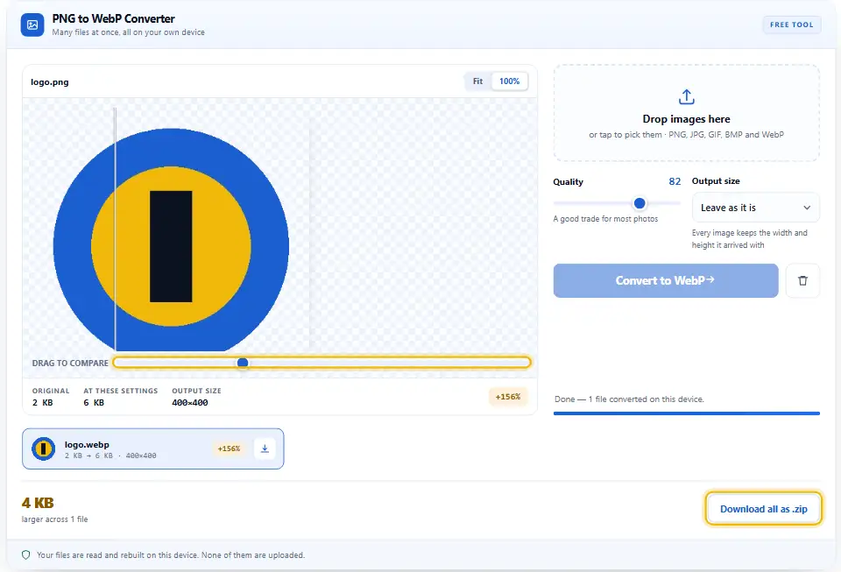Click the +156% badge in the preview stats
The image size is (841, 572).
tap(507, 397)
